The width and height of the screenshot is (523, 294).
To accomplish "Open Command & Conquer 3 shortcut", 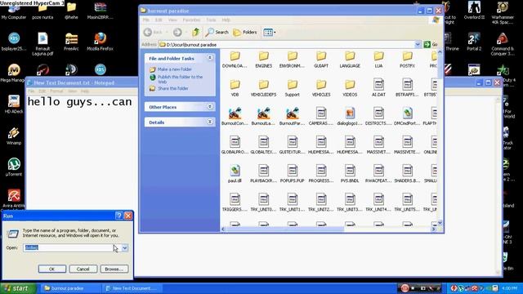I will click(x=503, y=43).
